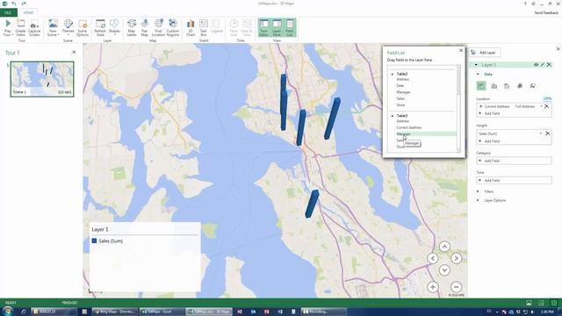Insert a Text Box
562x316 pixels.
click(x=203, y=27)
